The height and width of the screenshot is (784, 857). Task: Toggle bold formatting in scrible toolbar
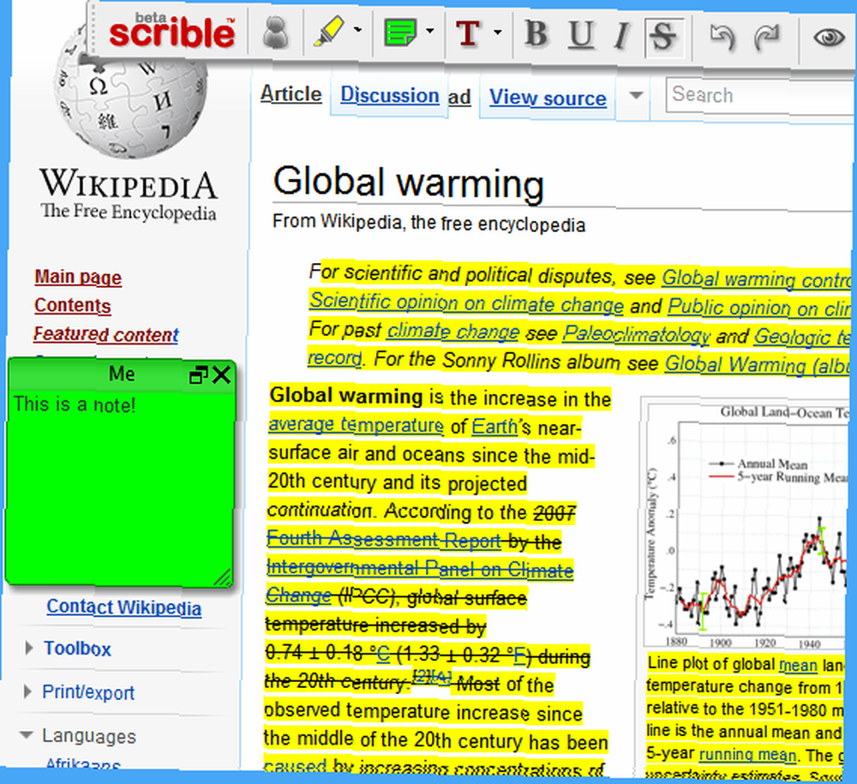[536, 34]
